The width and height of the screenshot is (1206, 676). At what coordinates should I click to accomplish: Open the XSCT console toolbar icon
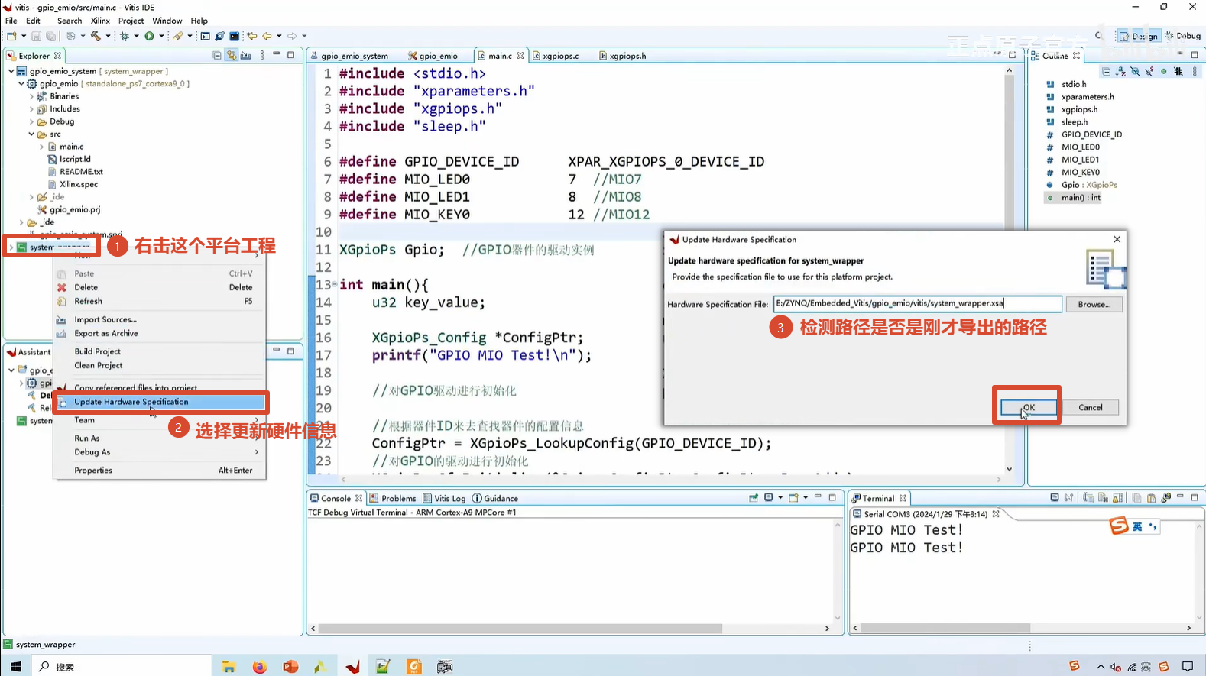pos(205,36)
